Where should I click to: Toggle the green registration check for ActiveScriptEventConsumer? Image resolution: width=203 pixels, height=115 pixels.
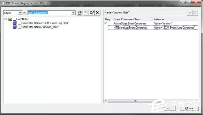pos(106,23)
